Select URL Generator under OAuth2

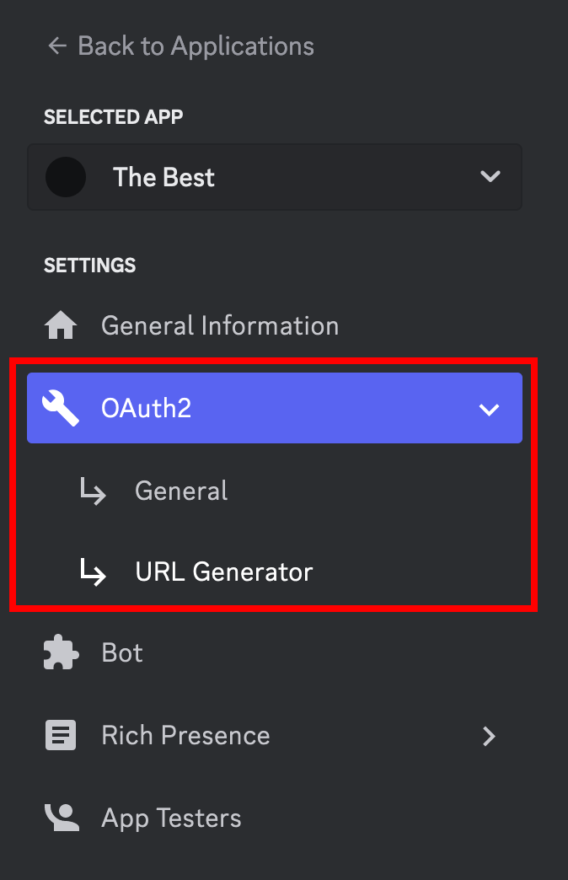point(224,571)
